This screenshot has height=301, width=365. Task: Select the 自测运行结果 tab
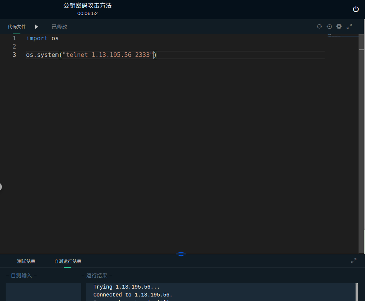pyautogui.click(x=68, y=261)
